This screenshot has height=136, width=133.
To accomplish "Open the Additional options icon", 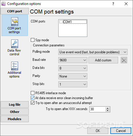I will 15,66.
